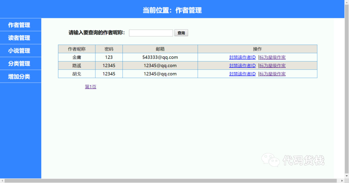Screen dimensions: 349x183
Task: Select the author name 金庸 cell
Action: (77, 57)
